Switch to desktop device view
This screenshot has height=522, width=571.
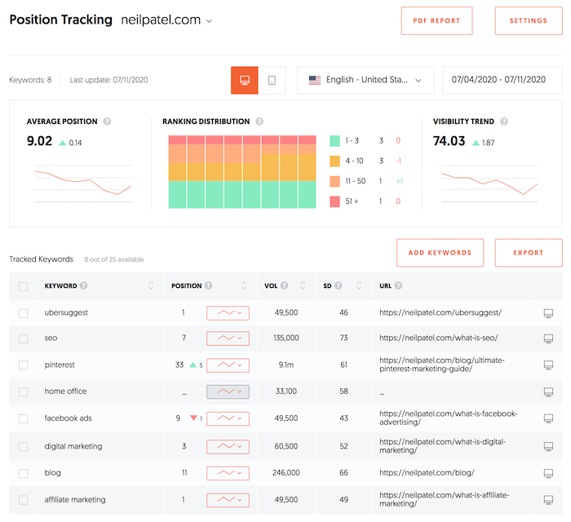tap(245, 80)
